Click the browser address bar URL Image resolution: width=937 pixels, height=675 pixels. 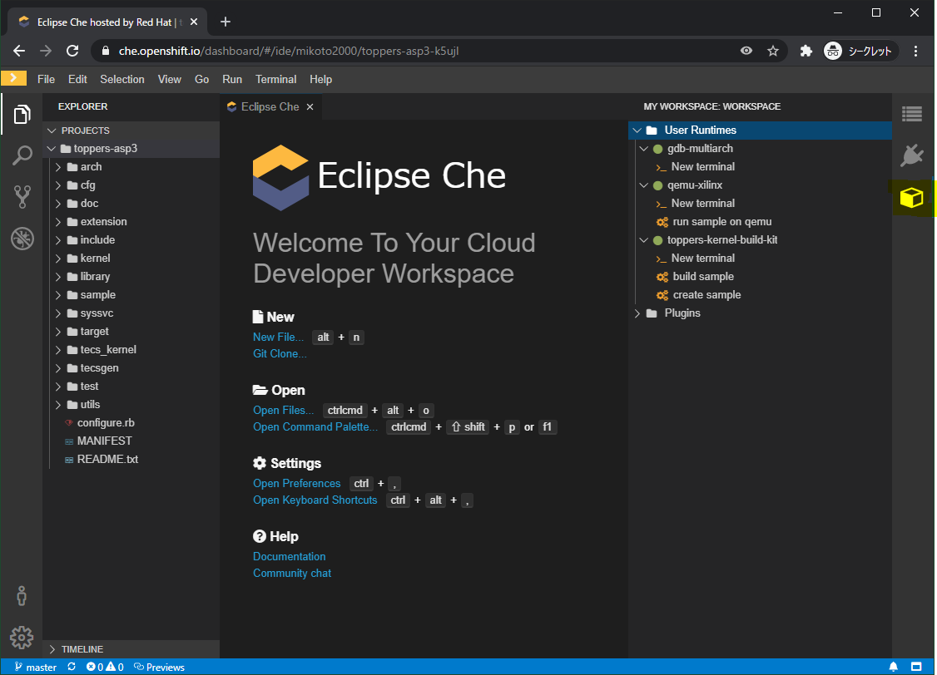pyautogui.click(x=289, y=51)
